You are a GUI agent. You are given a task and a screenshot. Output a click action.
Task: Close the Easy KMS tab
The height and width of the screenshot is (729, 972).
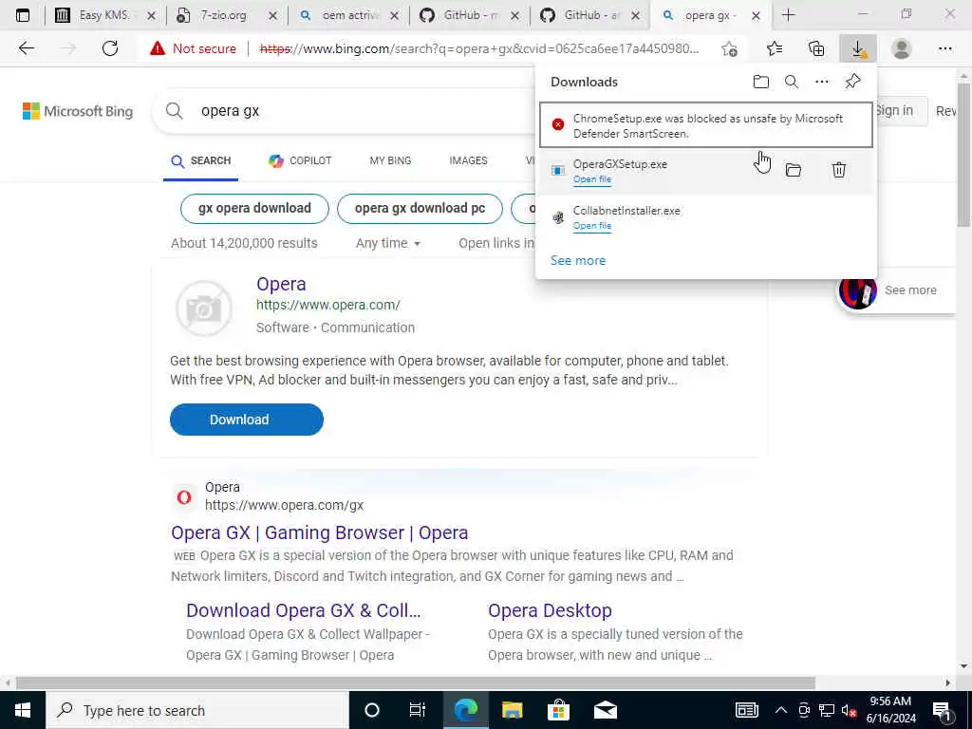coord(151,16)
